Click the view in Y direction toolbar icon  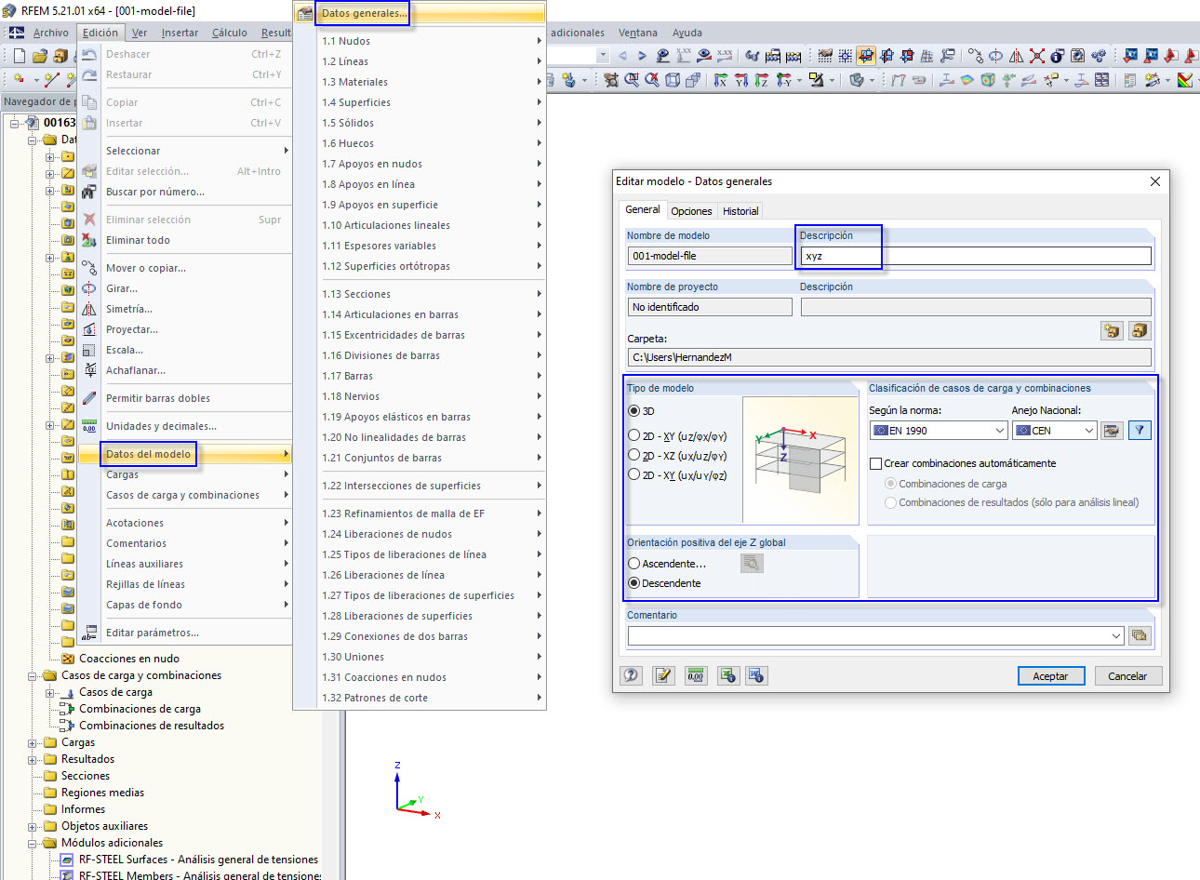741,81
